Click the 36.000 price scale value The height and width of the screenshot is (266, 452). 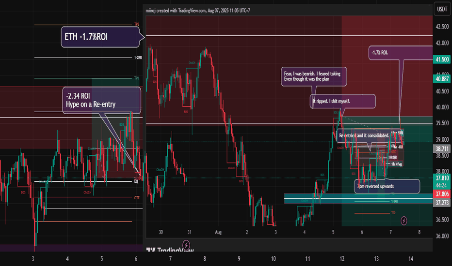pyautogui.click(x=442, y=236)
